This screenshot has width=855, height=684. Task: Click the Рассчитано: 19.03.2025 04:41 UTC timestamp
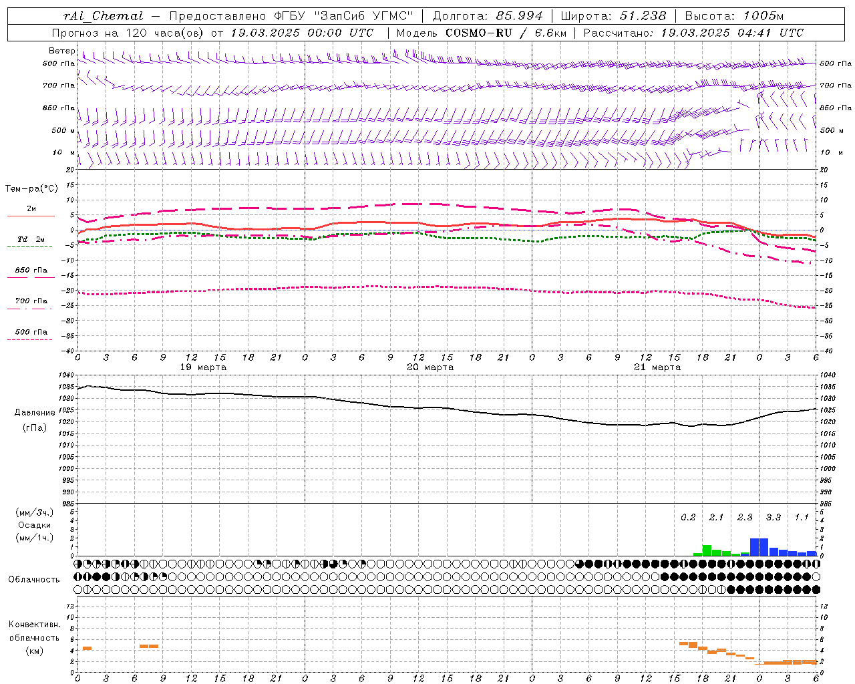pyautogui.click(x=693, y=33)
